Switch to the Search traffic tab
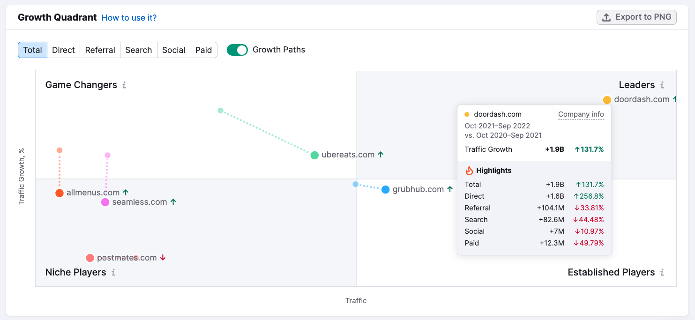This screenshot has width=695, height=320. coord(138,50)
